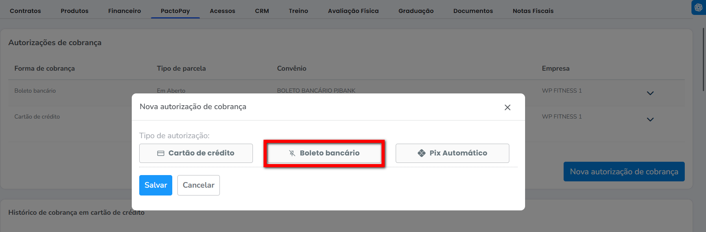Open the Acessos tab
Image resolution: width=706 pixels, height=232 pixels.
[x=222, y=11]
